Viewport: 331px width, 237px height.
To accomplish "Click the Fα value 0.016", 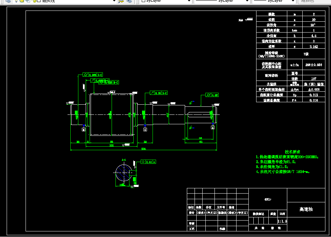I will [x=314, y=100].
